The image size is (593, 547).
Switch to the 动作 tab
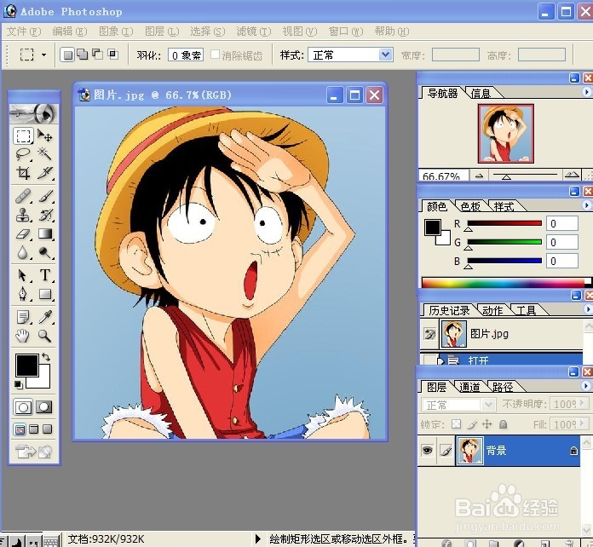(492, 311)
